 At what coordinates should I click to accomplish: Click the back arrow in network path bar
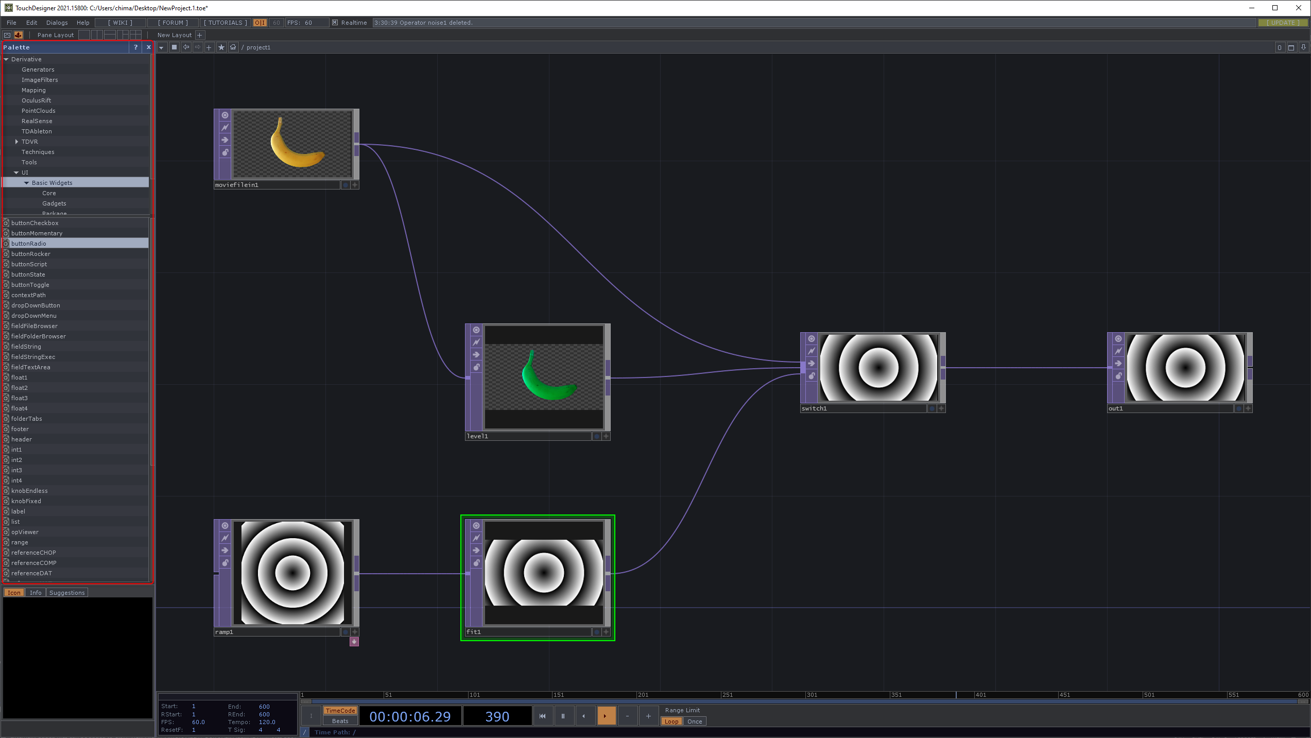tap(186, 47)
